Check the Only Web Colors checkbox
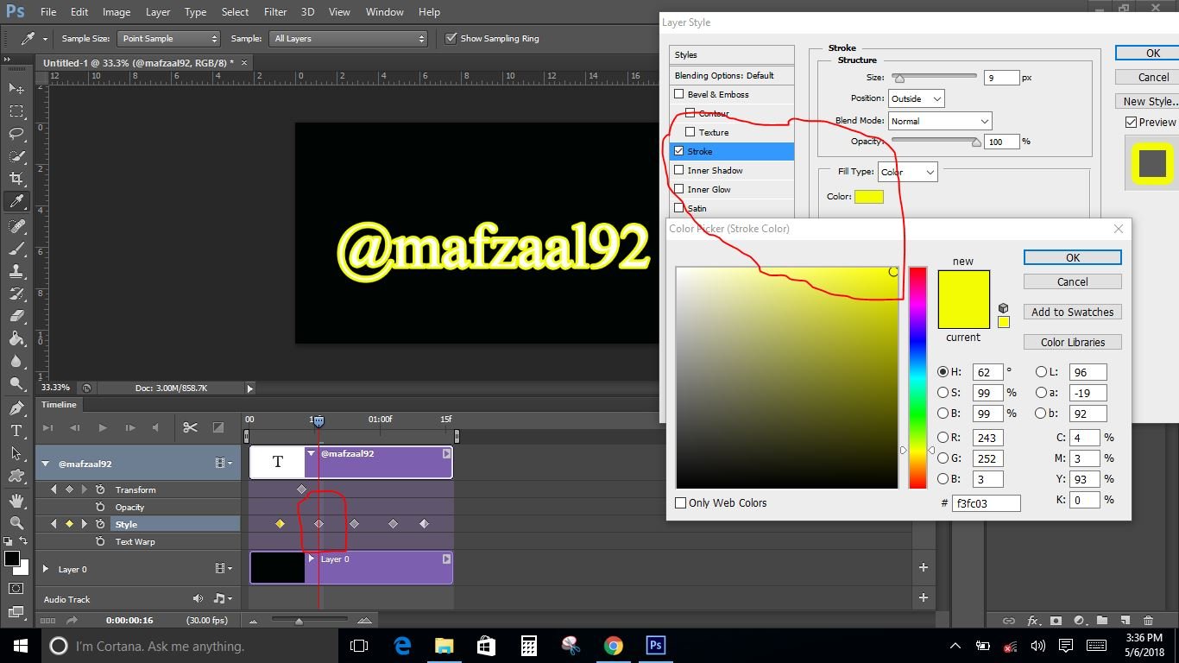 coord(680,502)
